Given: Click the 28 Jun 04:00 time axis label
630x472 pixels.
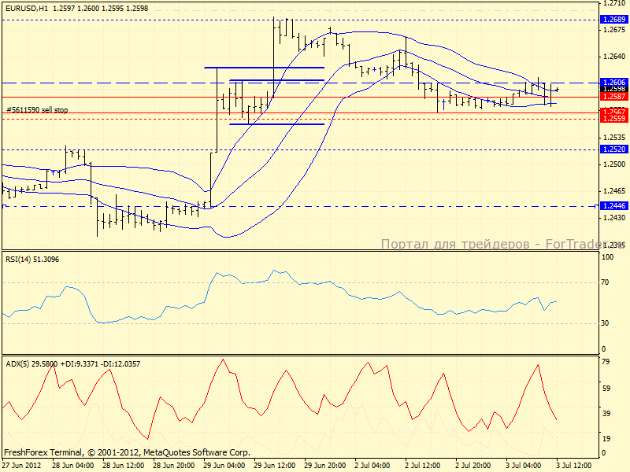Looking at the screenshot, I should pos(73,466).
